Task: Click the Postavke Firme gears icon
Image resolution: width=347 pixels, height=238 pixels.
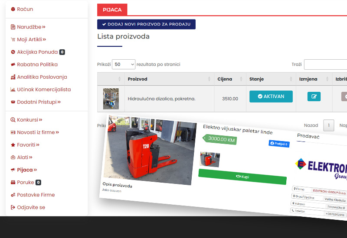Action: coord(13,195)
